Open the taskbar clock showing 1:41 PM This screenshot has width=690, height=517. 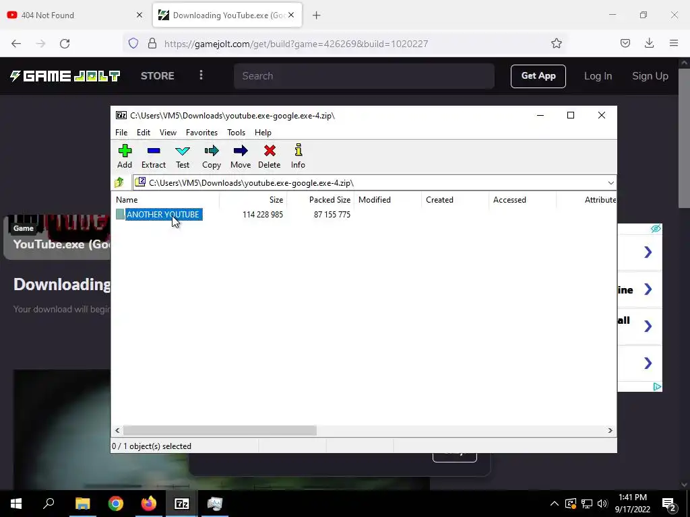click(633, 504)
